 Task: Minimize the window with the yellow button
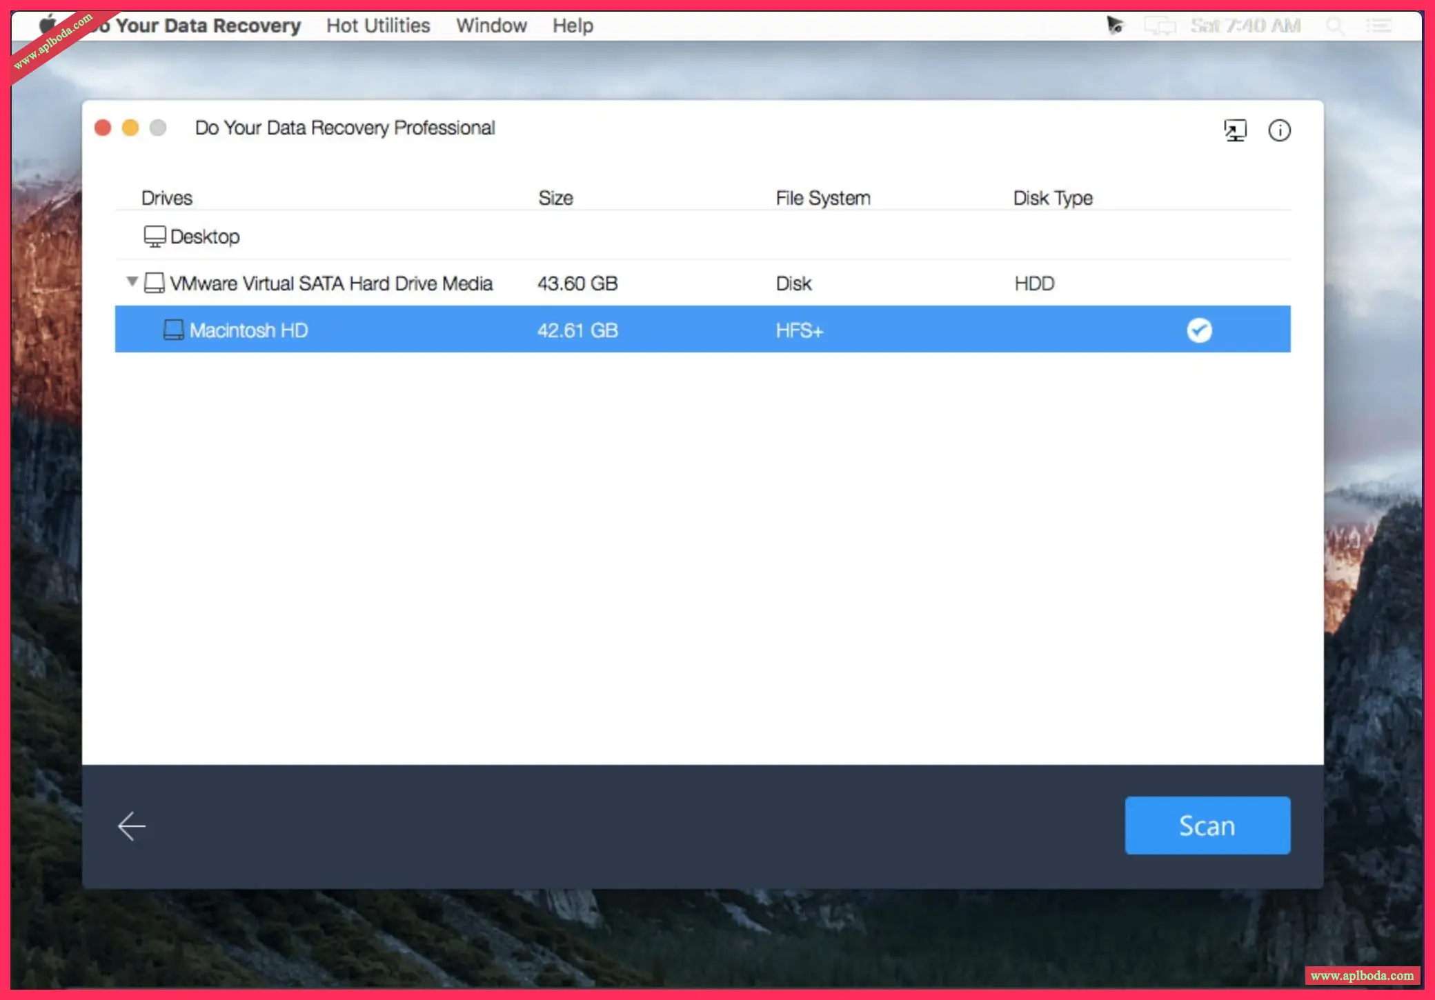point(130,128)
